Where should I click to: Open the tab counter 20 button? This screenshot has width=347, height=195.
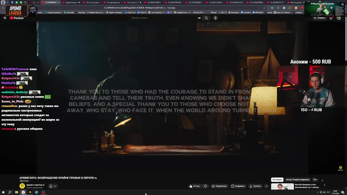pos(3,2)
